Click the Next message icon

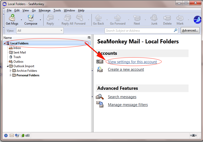coord(137,18)
